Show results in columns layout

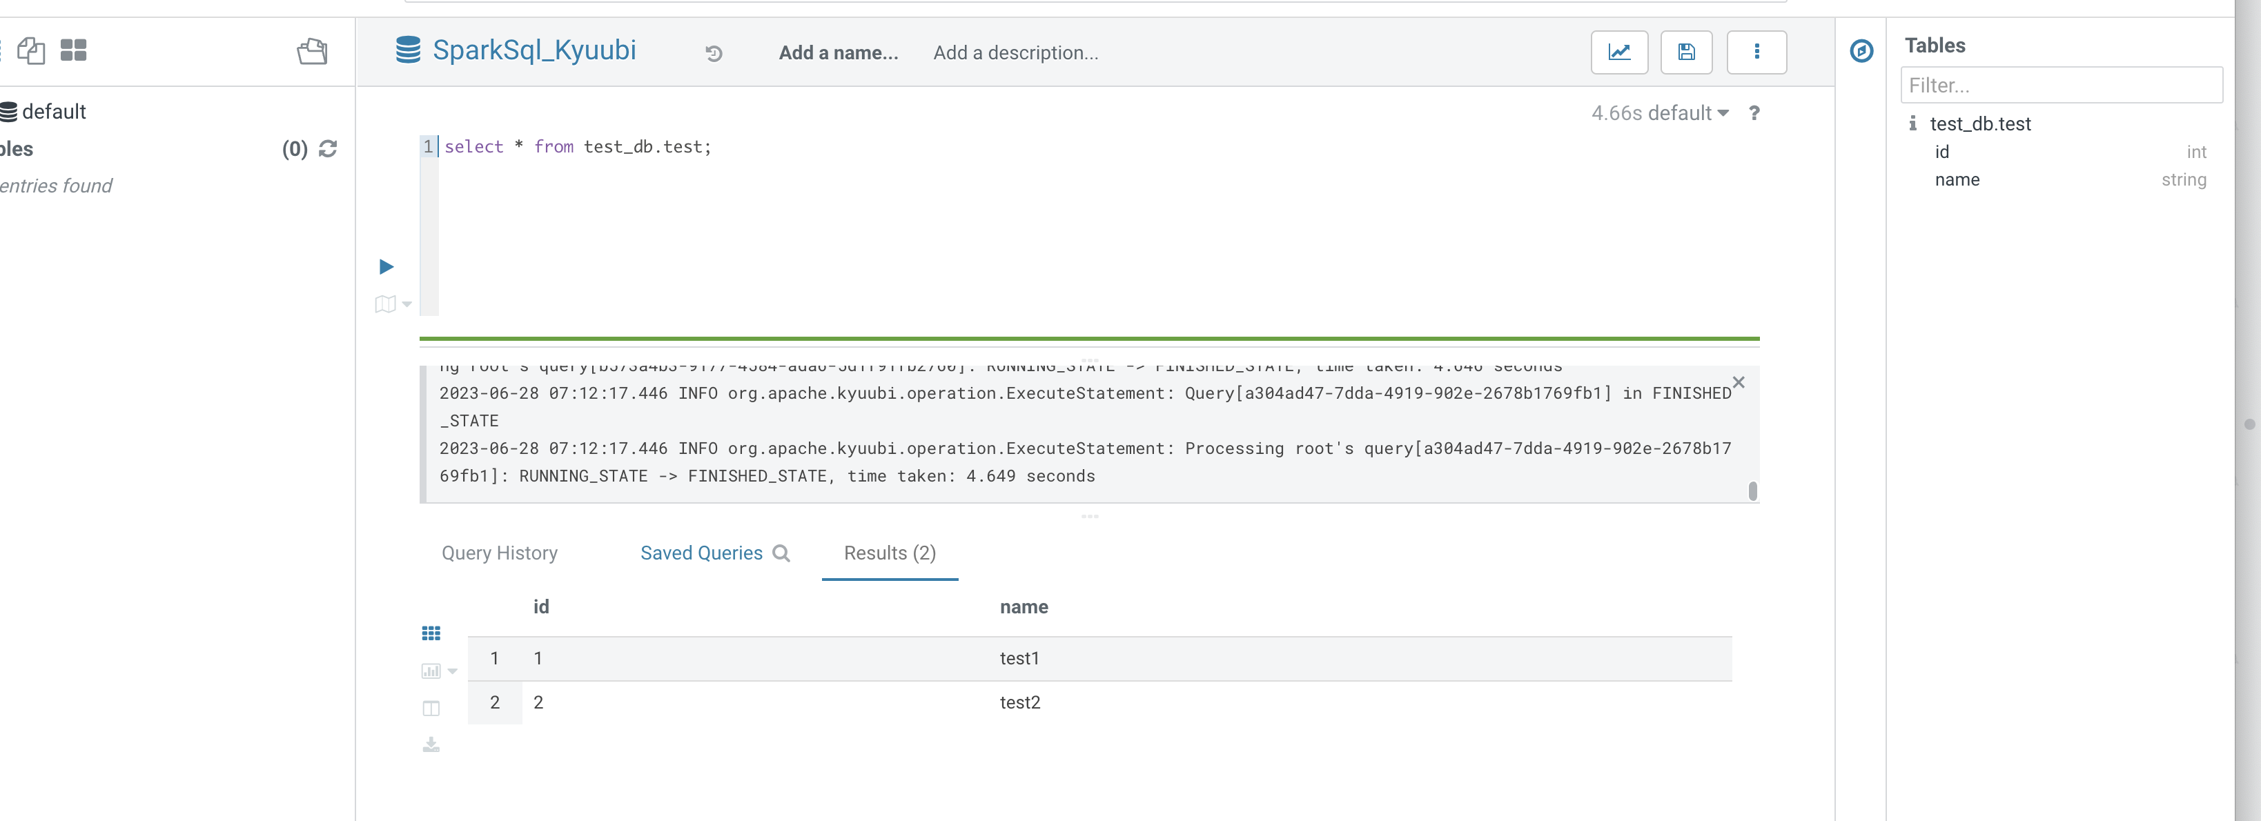click(x=430, y=708)
